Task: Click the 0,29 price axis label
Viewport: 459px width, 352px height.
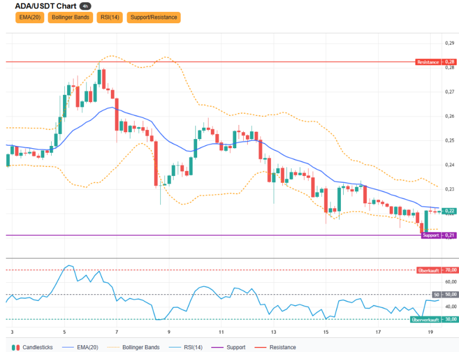Action: click(450, 43)
